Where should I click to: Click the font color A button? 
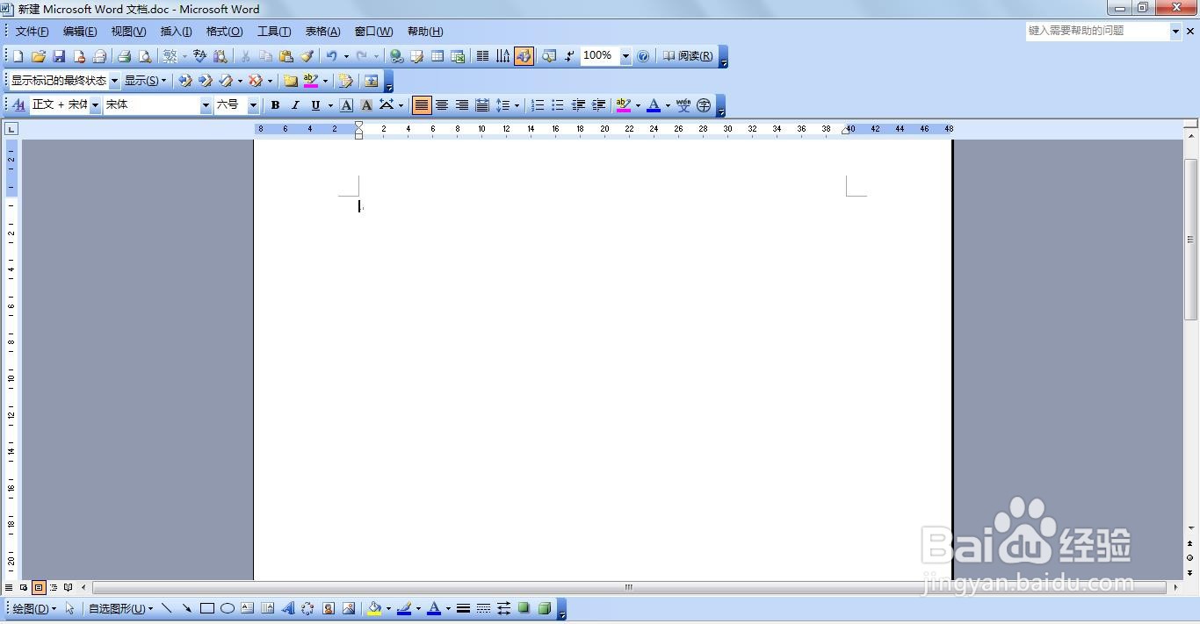653,105
